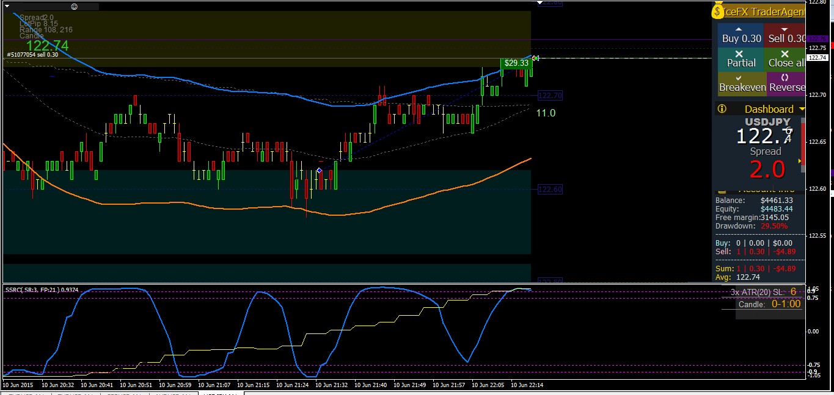
Task: Click the Drawdown 29.50% value
Action: point(774,226)
